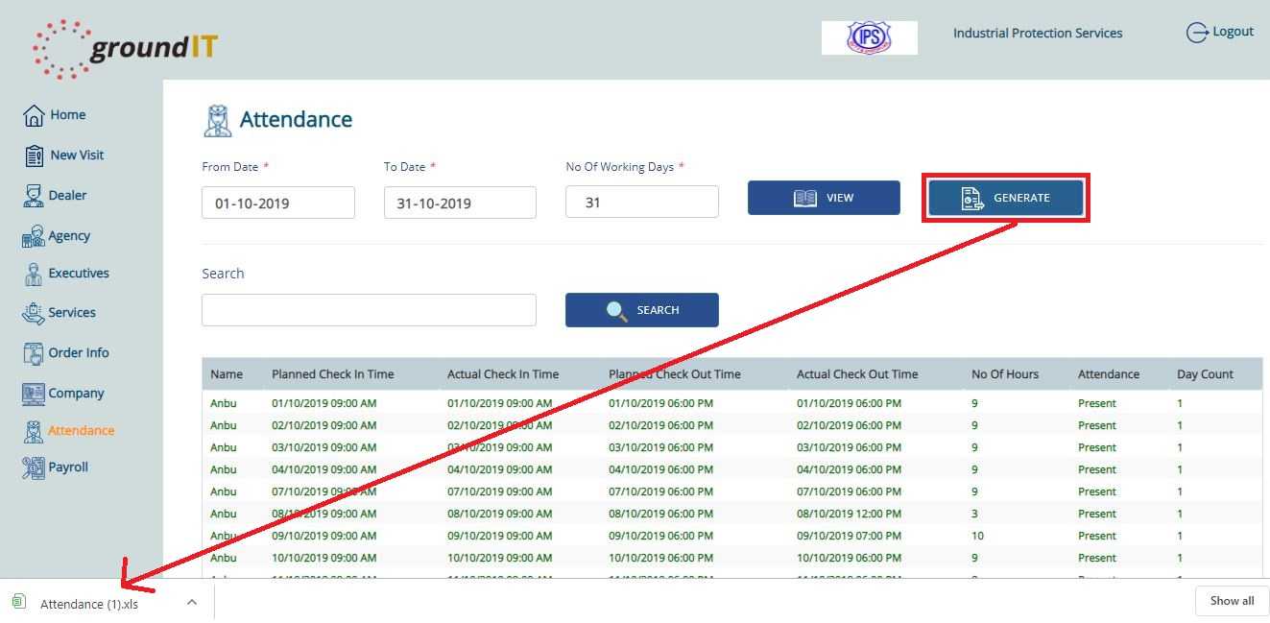Click the GENERATE report button

tap(1005, 198)
